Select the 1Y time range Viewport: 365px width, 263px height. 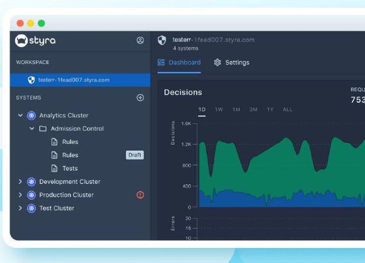point(270,109)
